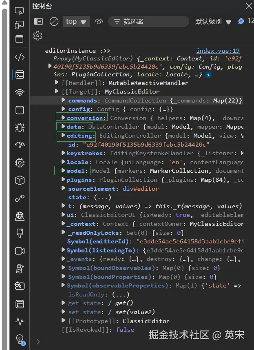Toggle the console sidebar panel
Image resolution: width=254 pixels, height=350 pixels.
coord(39,21)
